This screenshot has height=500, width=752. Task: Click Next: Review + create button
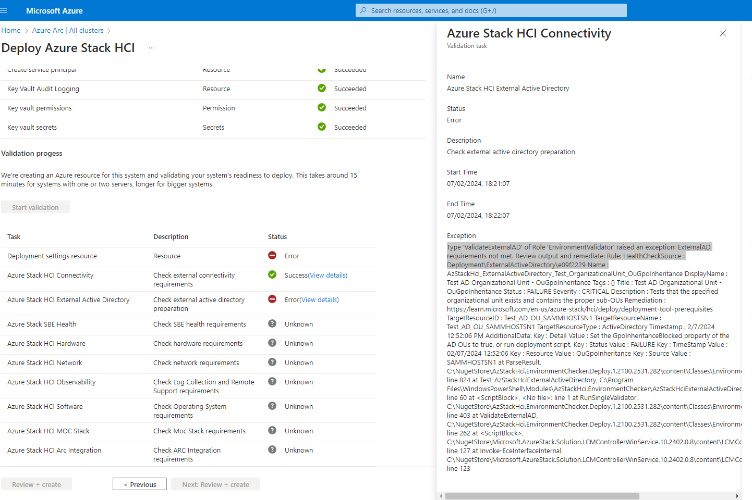(216, 484)
